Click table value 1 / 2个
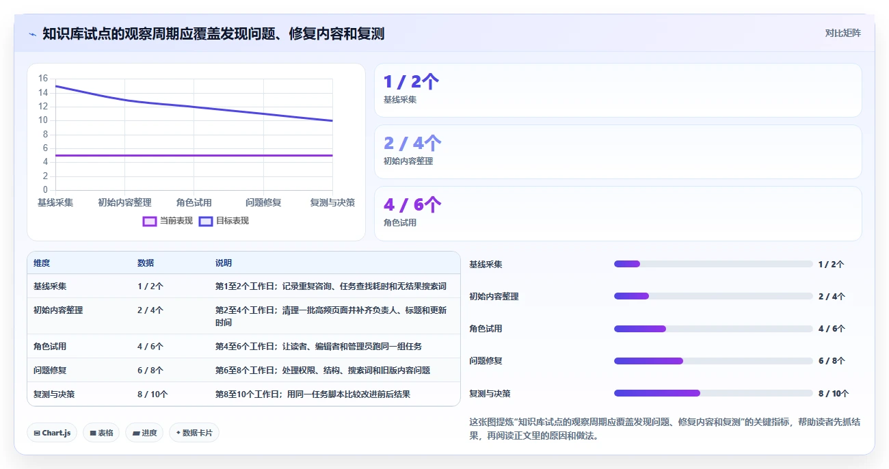 pos(150,286)
